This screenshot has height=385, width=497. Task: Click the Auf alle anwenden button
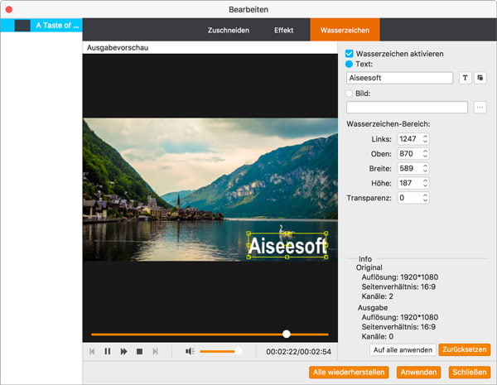point(402,349)
